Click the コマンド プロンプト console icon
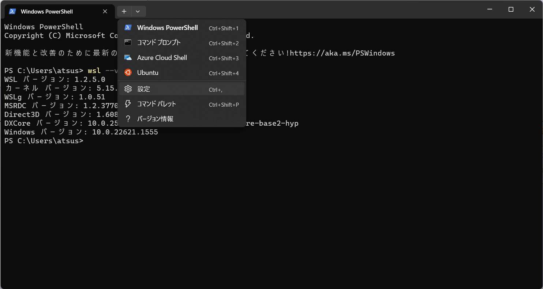Viewport: 543px width, 289px height. (128, 43)
